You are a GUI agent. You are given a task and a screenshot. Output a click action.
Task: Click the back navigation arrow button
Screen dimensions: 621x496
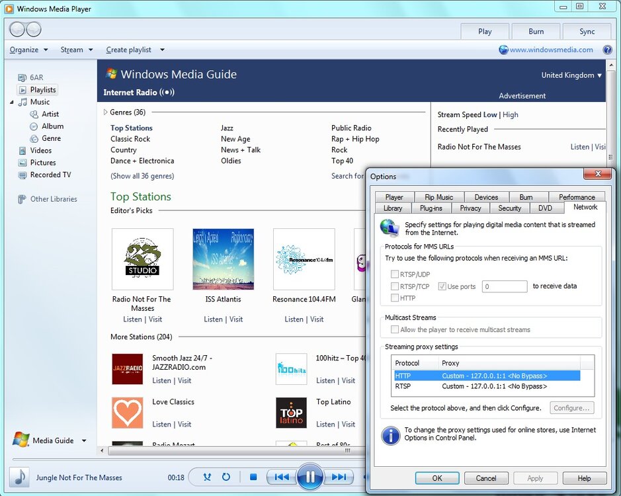pyautogui.click(x=17, y=29)
